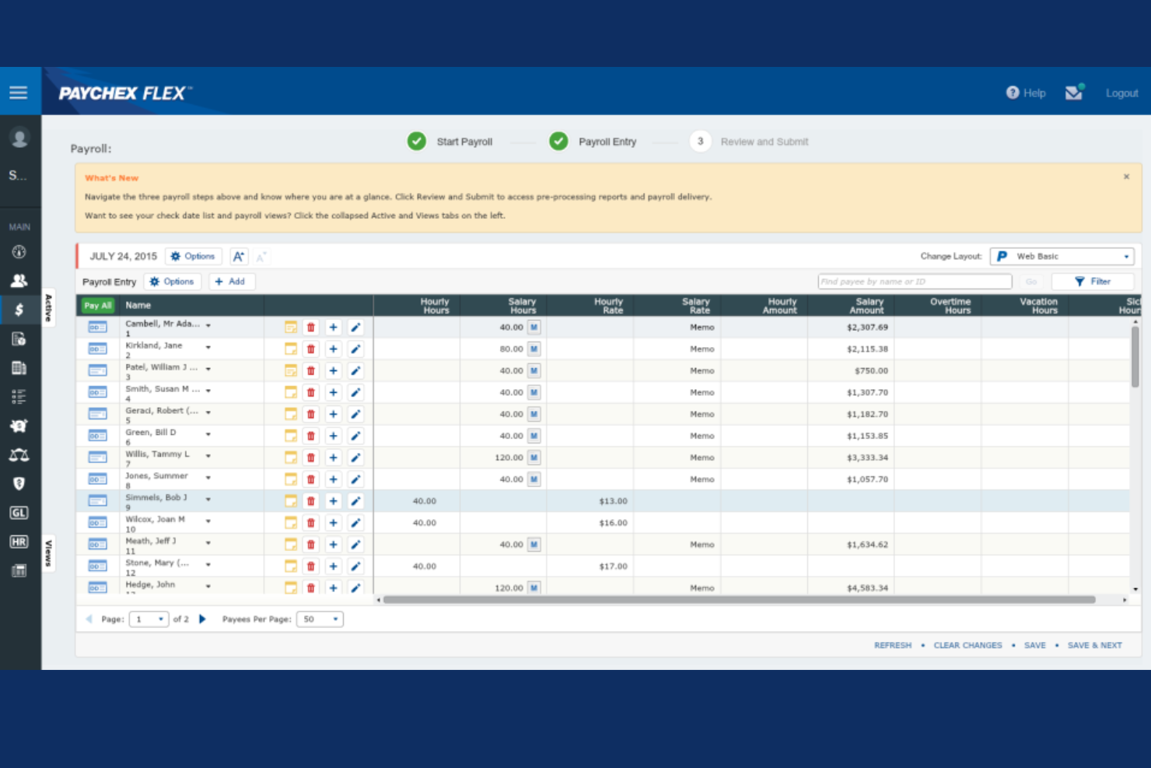Open the Change Layout Web Basic dropdown
The image size is (1151, 768).
(1062, 256)
